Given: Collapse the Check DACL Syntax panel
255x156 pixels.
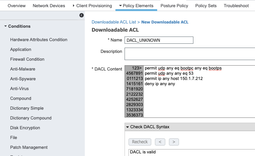Looking at the screenshot, I should (127, 127).
